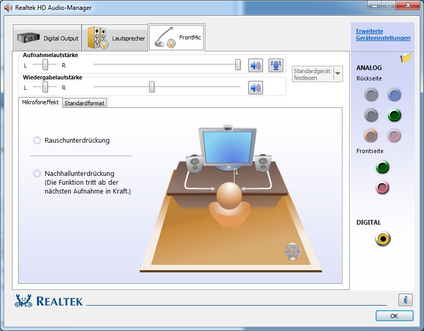
Task: Close the Realtek HD Audio-Manager window
Action: (408, 5)
